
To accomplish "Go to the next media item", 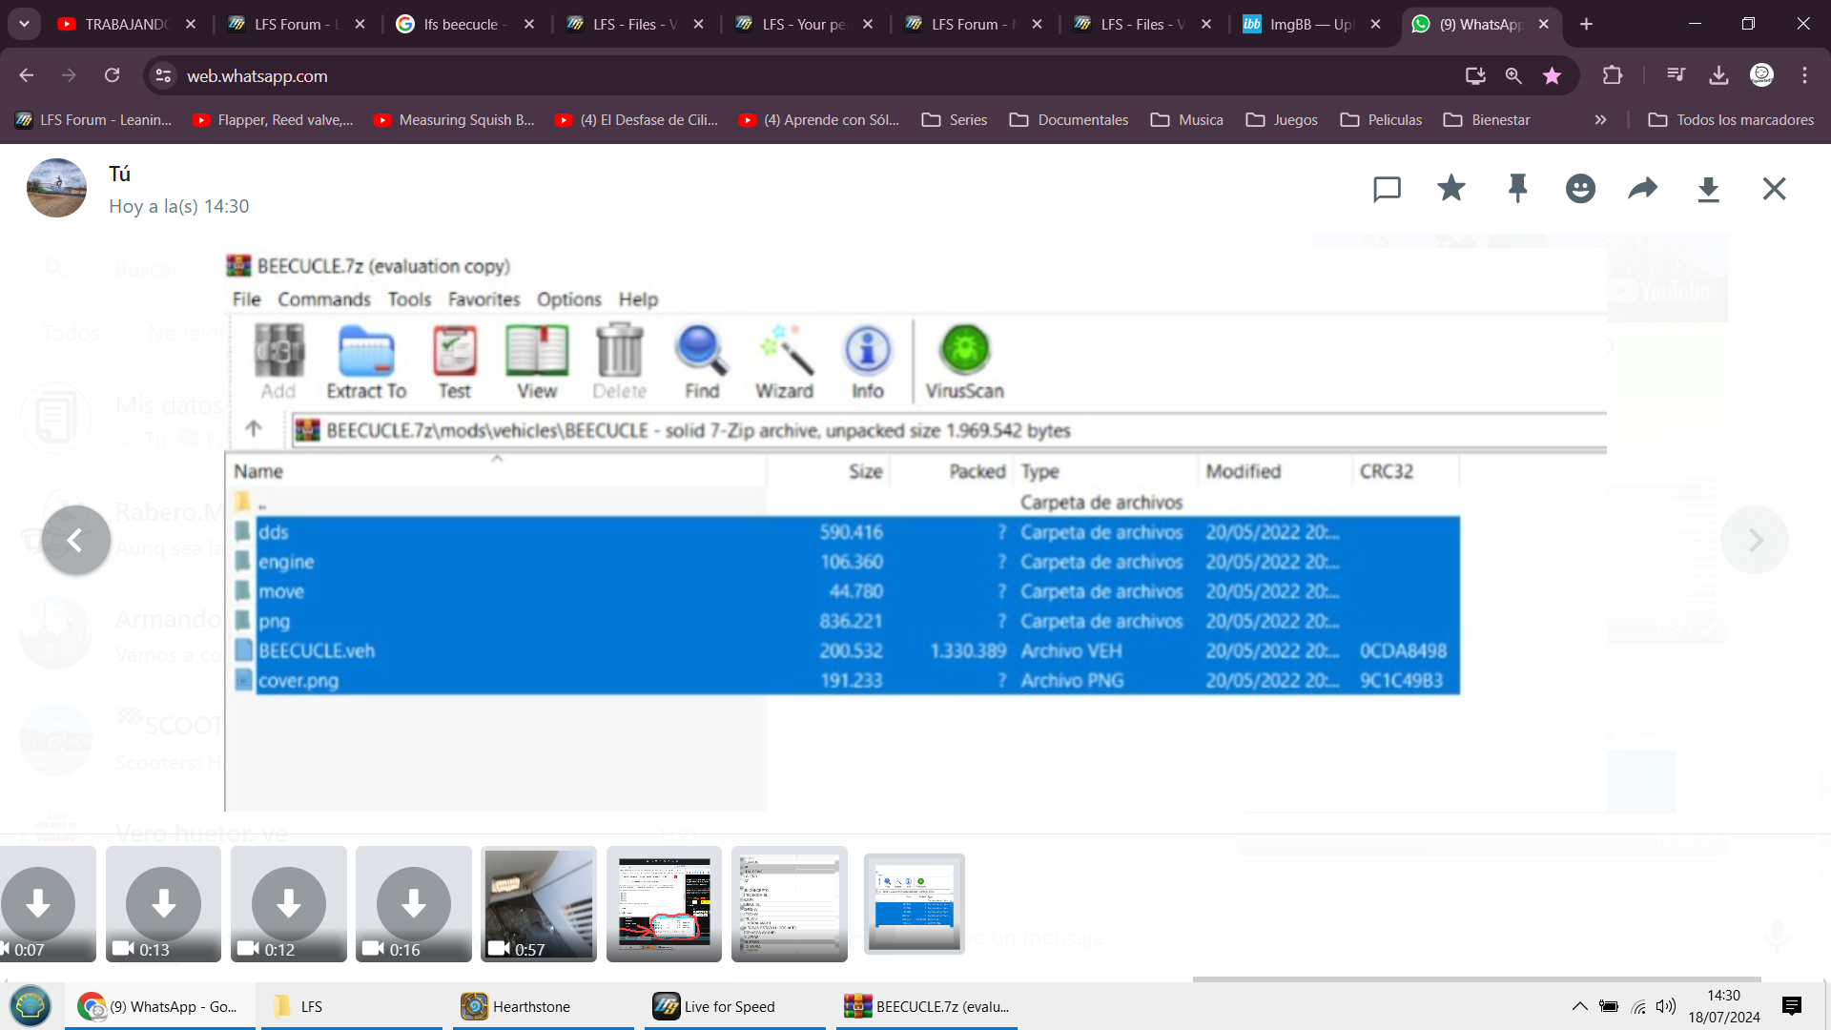I will (x=1755, y=540).
